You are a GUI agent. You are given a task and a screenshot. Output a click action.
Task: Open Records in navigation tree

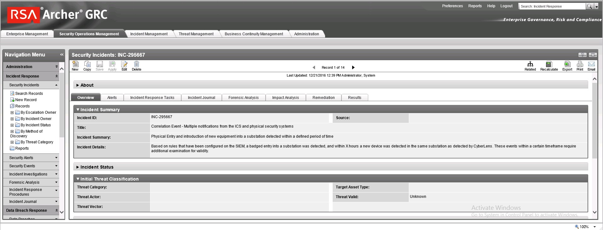22,106
